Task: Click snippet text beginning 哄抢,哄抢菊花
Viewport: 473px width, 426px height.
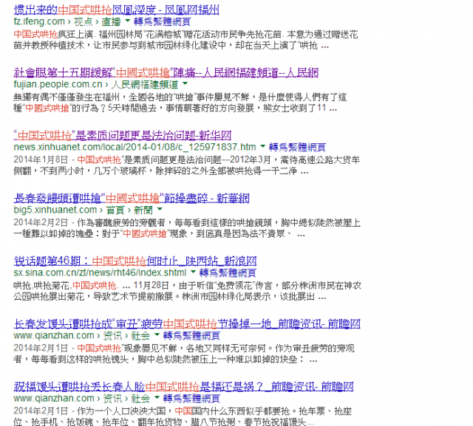Action: [187, 291]
